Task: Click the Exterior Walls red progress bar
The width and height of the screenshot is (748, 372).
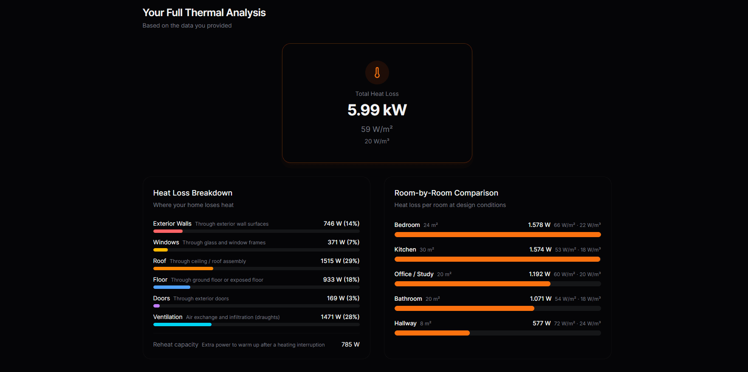Action: coord(168,231)
